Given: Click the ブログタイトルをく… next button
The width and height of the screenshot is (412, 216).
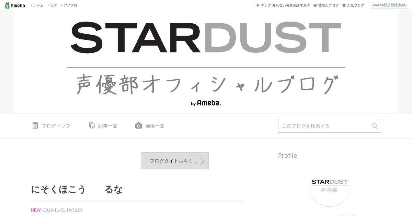Looking at the screenshot, I should coord(175,161).
